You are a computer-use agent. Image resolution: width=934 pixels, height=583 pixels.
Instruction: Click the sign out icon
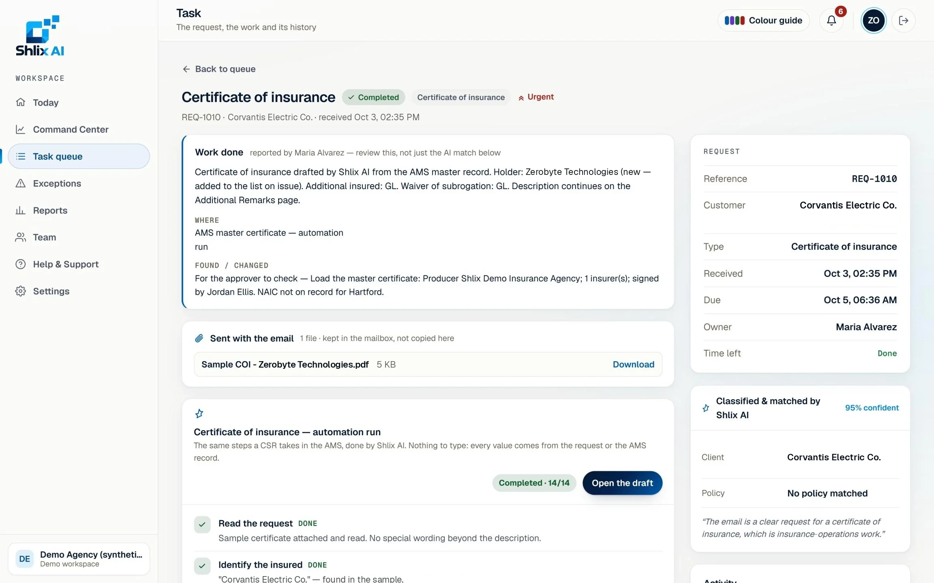[904, 21]
